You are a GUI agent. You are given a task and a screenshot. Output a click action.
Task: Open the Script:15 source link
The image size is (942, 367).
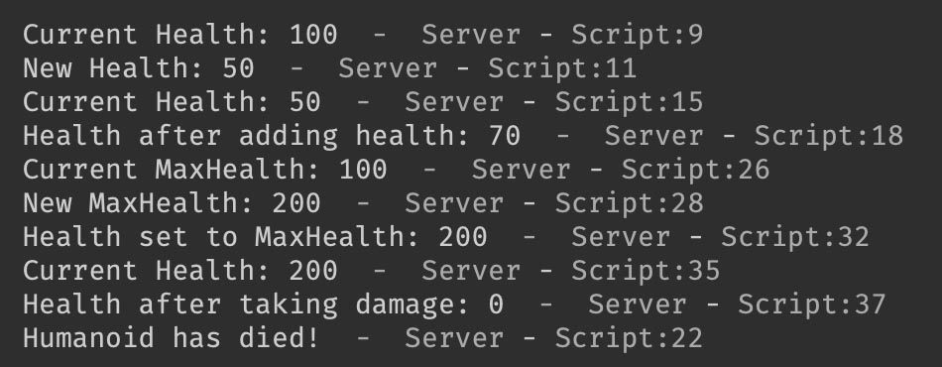point(629,103)
